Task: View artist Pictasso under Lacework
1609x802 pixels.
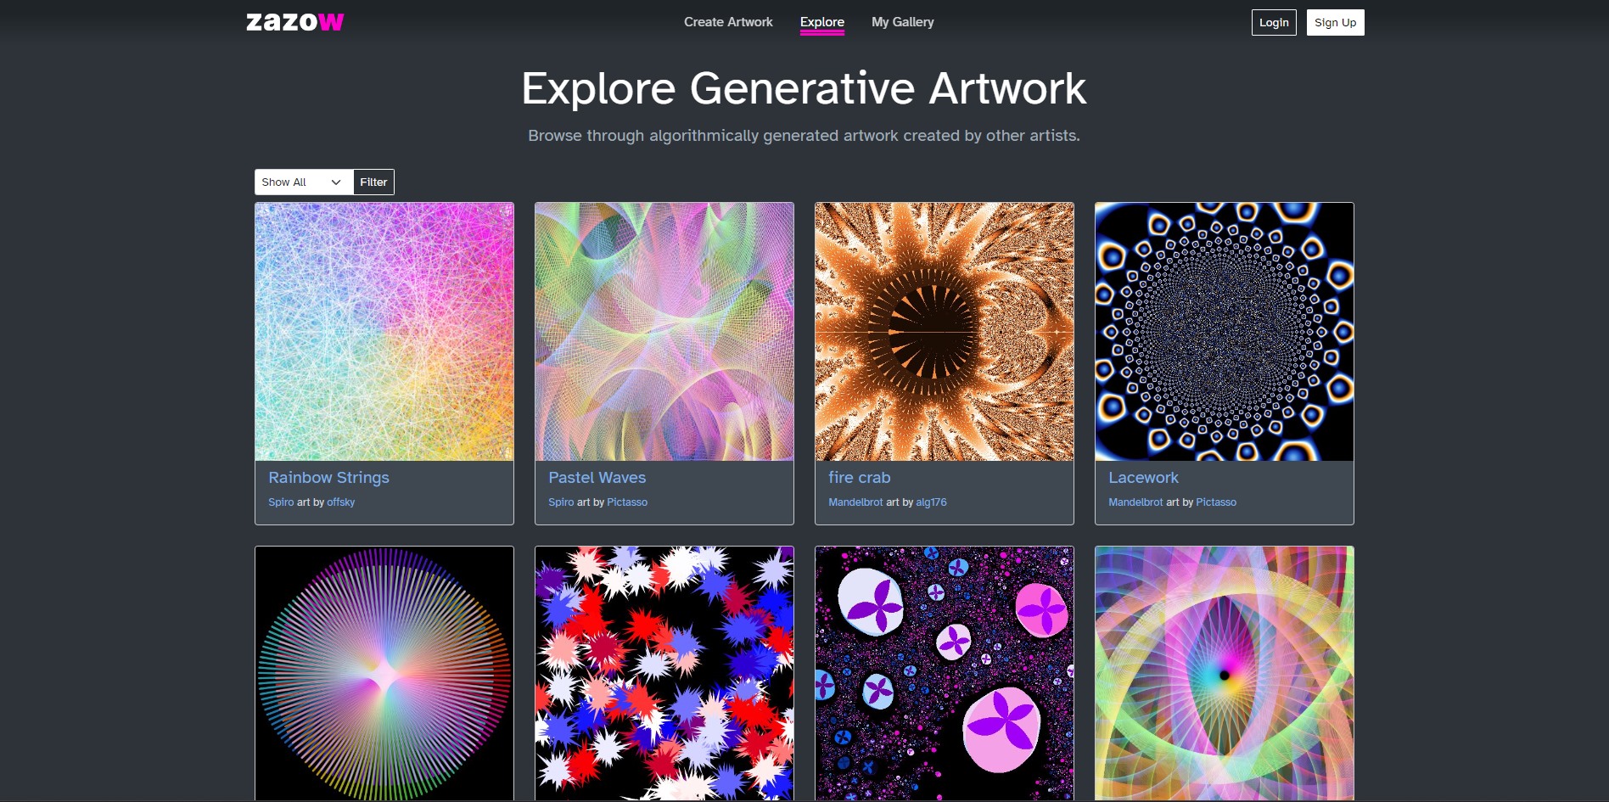Action: pos(1216,502)
